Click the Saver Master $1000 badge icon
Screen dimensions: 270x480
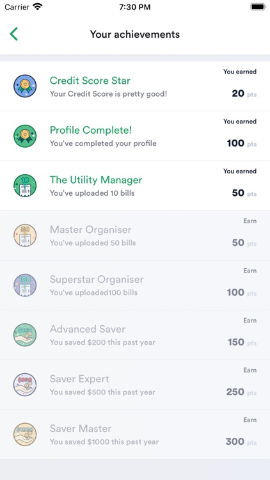[x=25, y=435]
